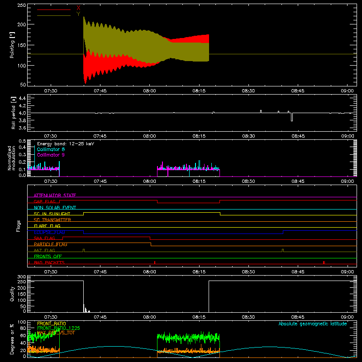Click the 250 tick label on Pointing axis
The image size is (362, 362).
point(22,5)
